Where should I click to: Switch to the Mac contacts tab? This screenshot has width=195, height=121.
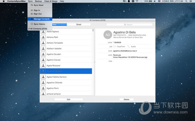(x=59, y=24)
